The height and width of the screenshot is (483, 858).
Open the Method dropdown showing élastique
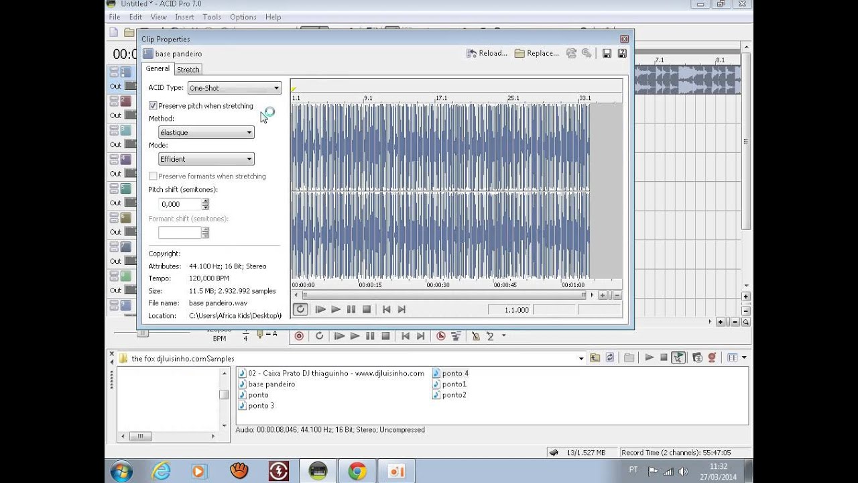206,132
